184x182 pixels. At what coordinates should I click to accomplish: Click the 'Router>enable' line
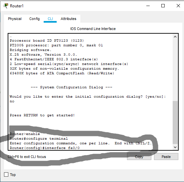tap(25, 134)
